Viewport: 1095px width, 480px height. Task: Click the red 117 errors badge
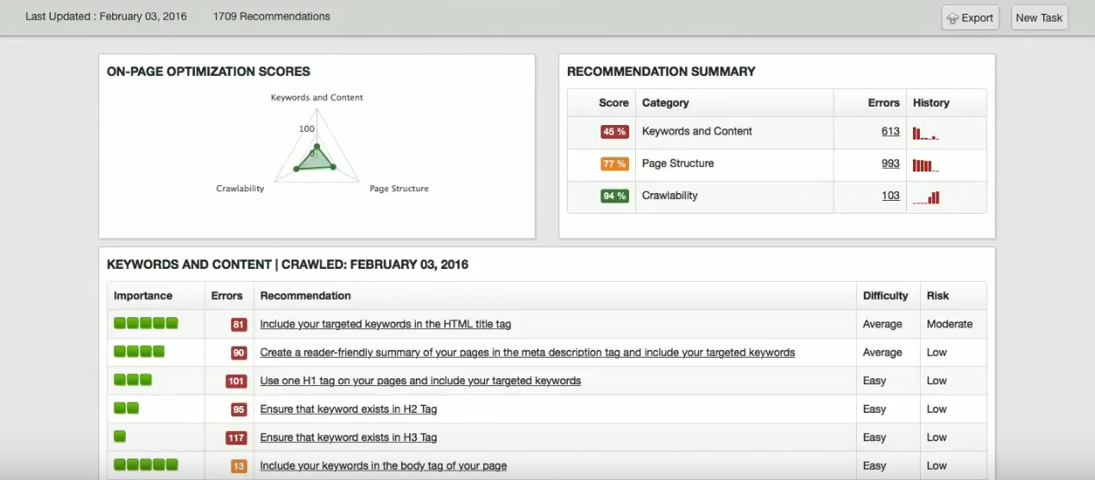pyautogui.click(x=236, y=438)
